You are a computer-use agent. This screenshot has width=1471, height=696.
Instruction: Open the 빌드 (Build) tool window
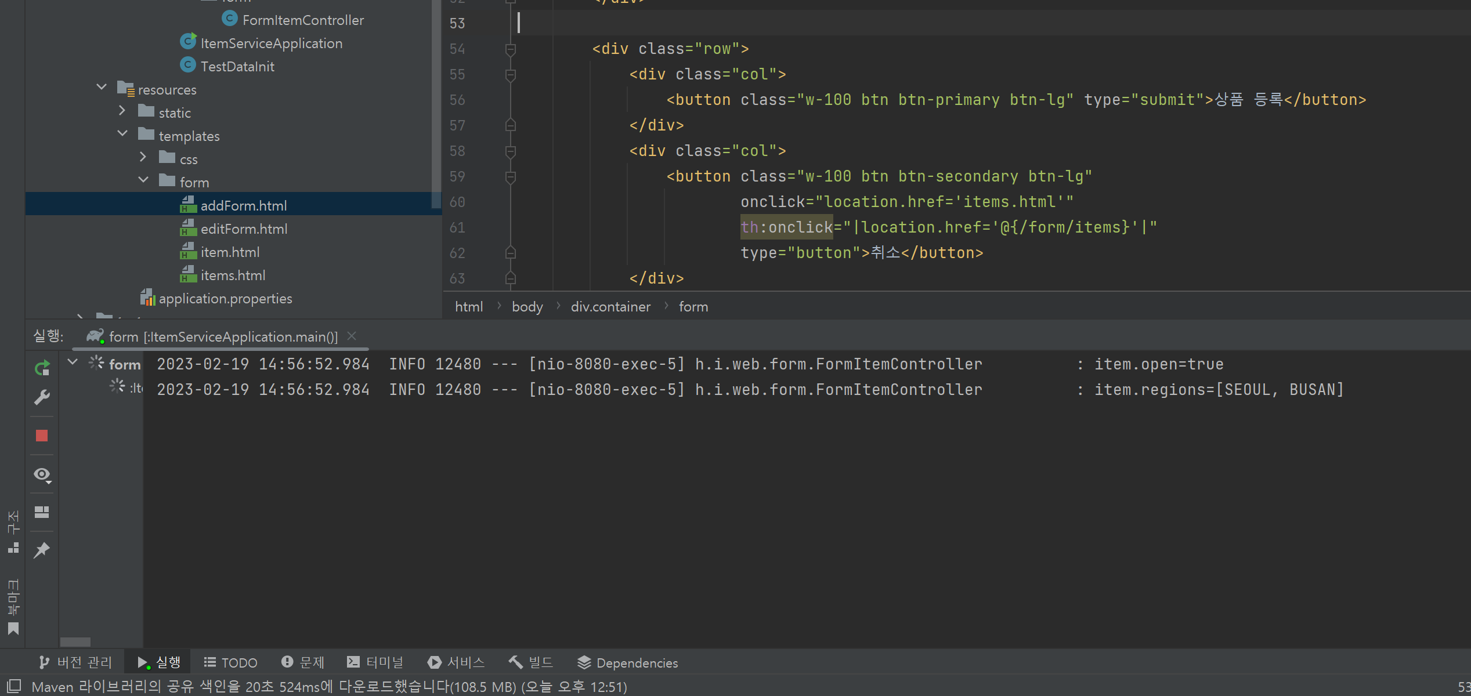(531, 662)
